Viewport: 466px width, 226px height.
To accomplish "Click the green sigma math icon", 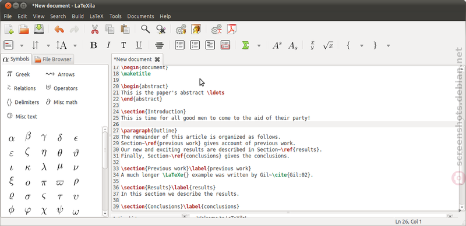I will point(245,45).
